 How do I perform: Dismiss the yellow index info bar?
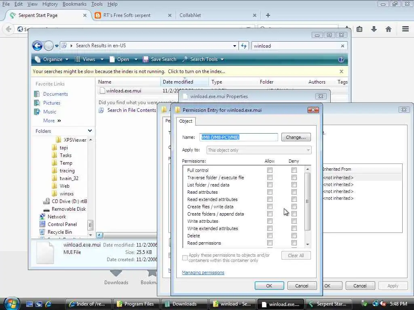pos(341,71)
